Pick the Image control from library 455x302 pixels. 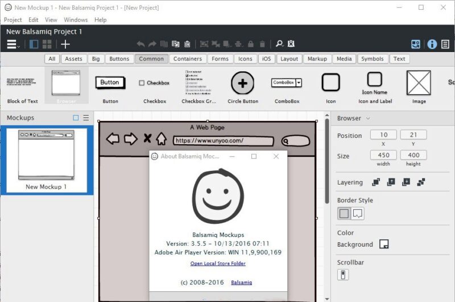(x=419, y=87)
